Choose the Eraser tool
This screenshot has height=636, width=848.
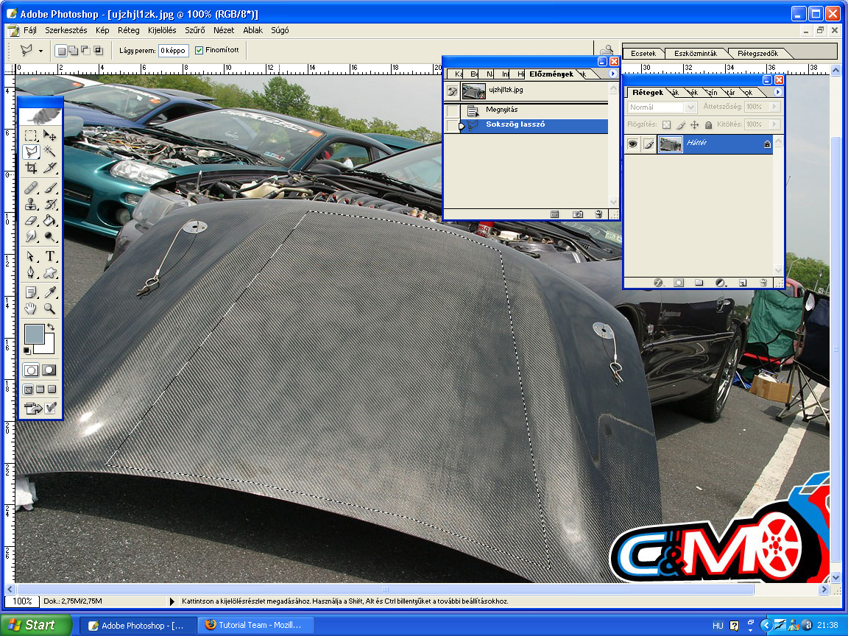31,220
